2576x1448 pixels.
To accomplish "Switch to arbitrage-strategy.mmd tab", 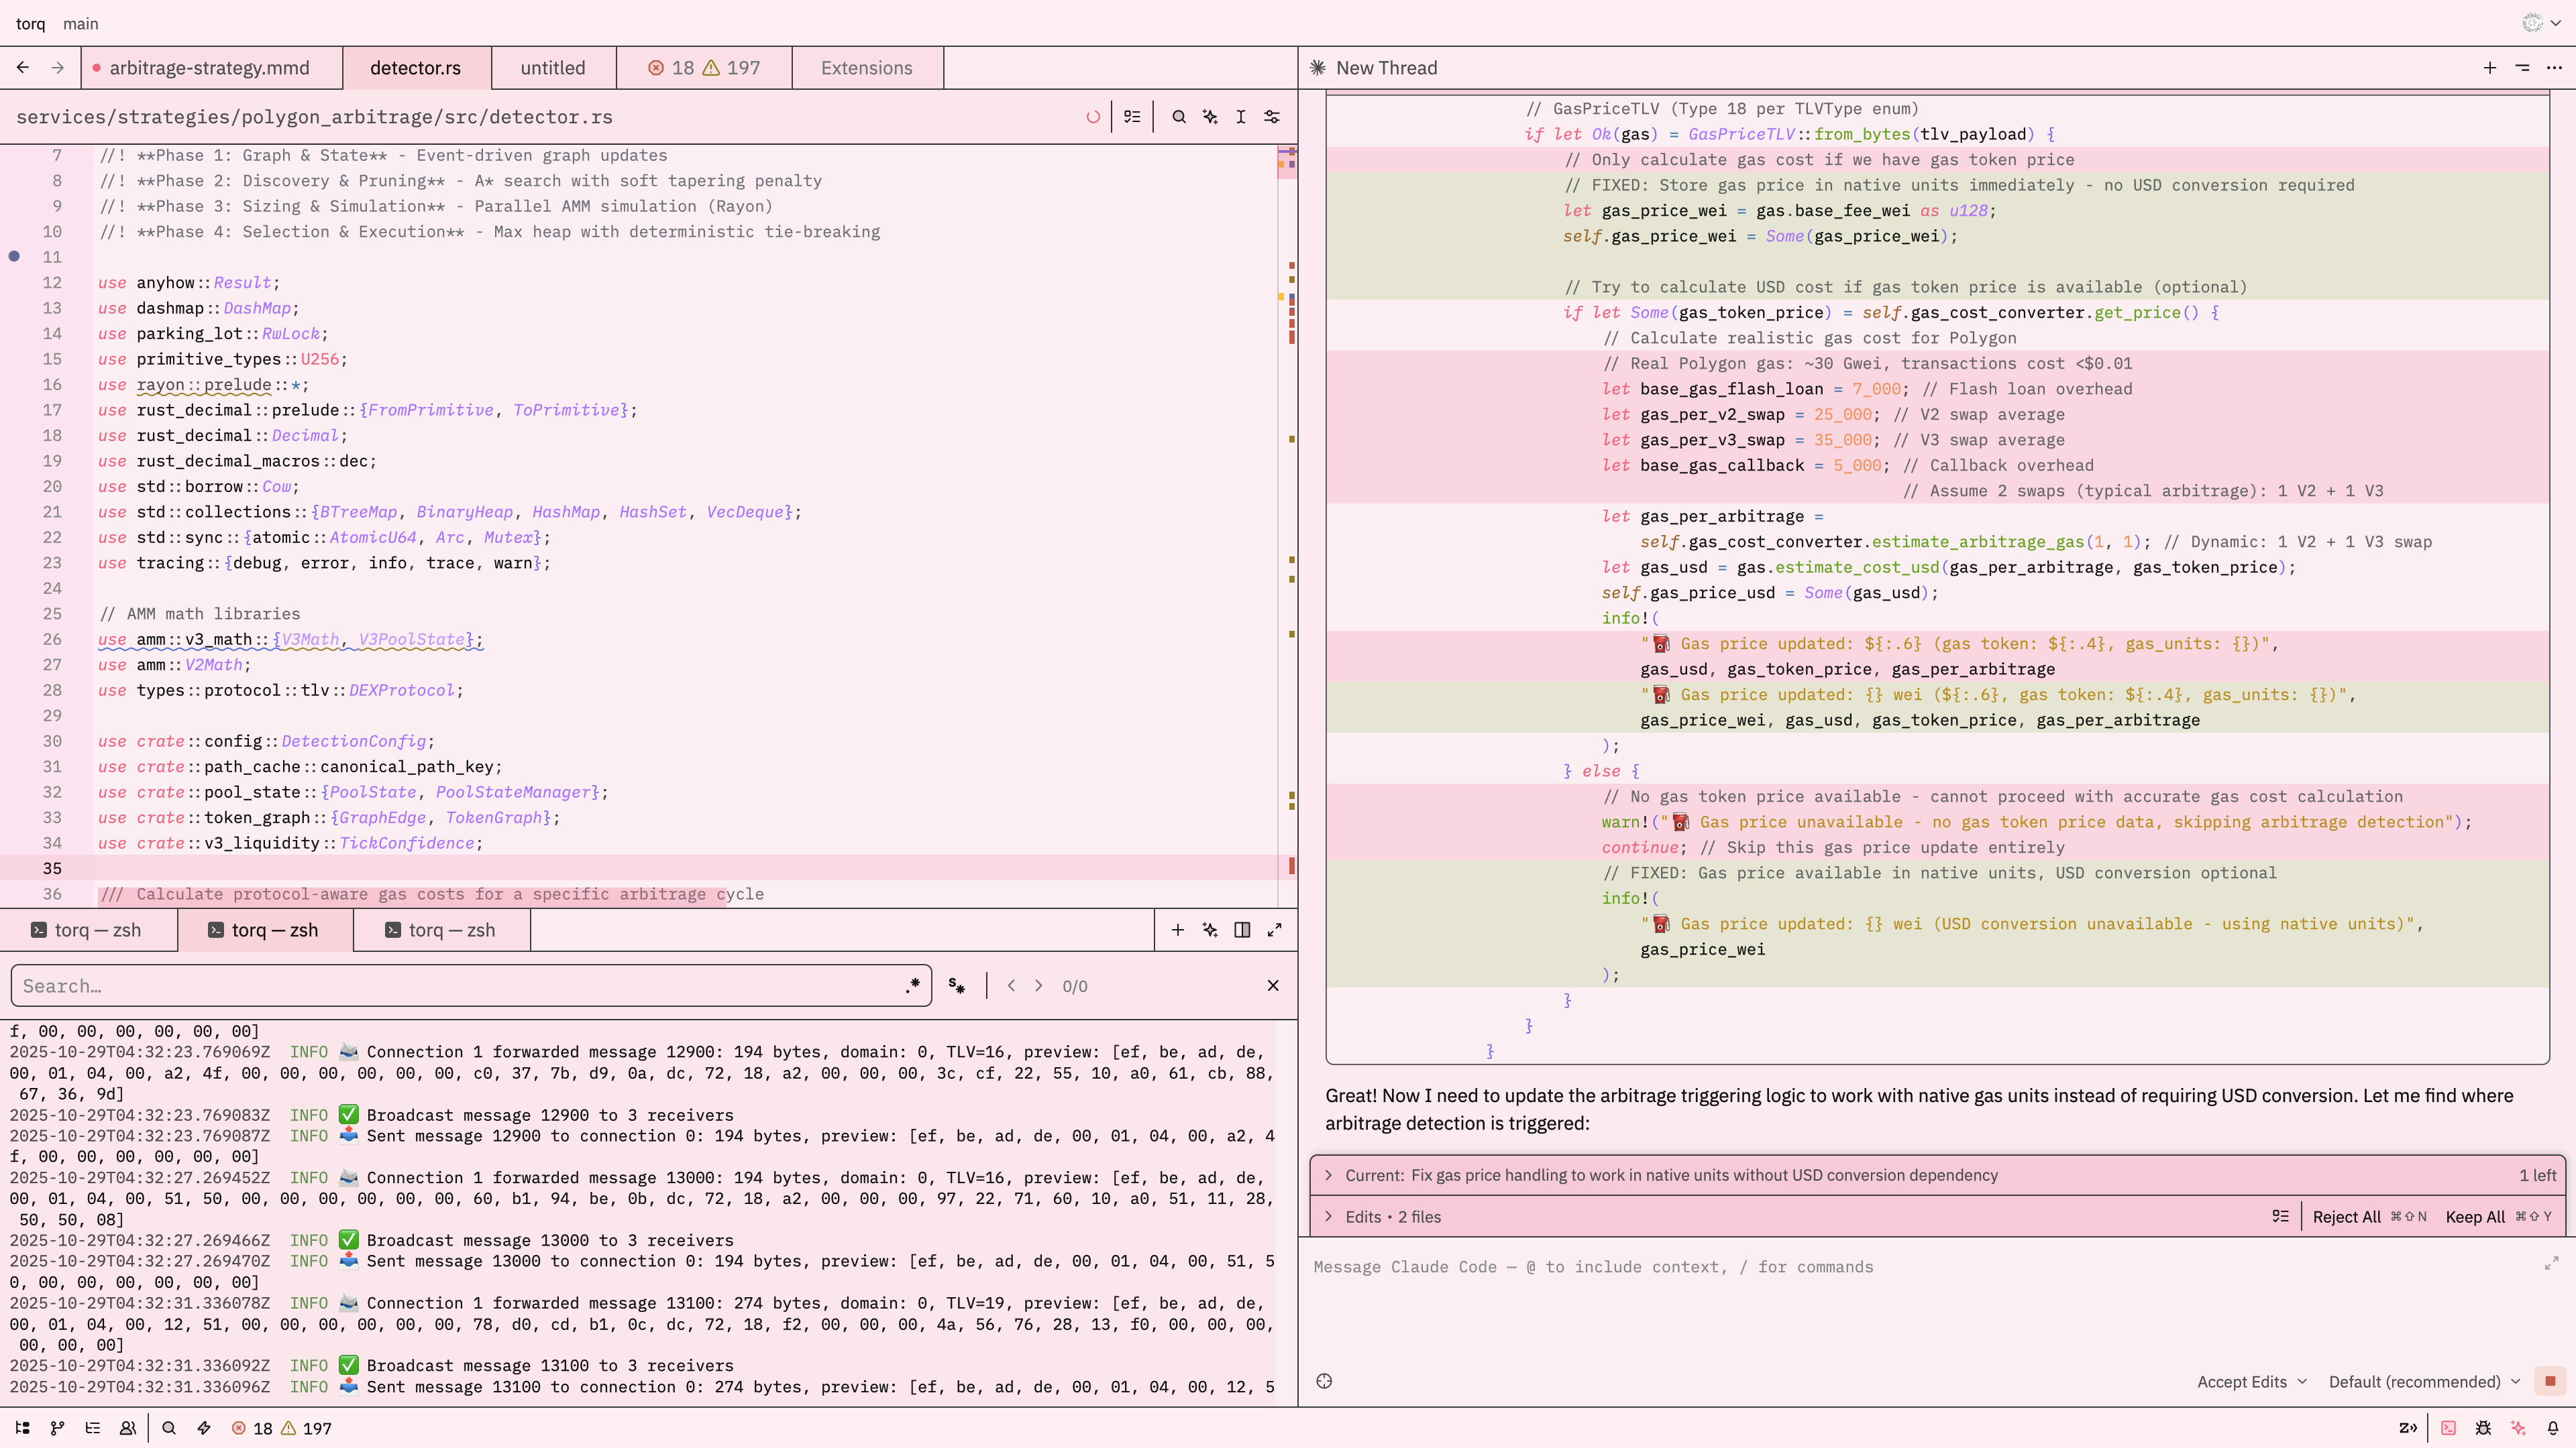I will tap(209, 68).
